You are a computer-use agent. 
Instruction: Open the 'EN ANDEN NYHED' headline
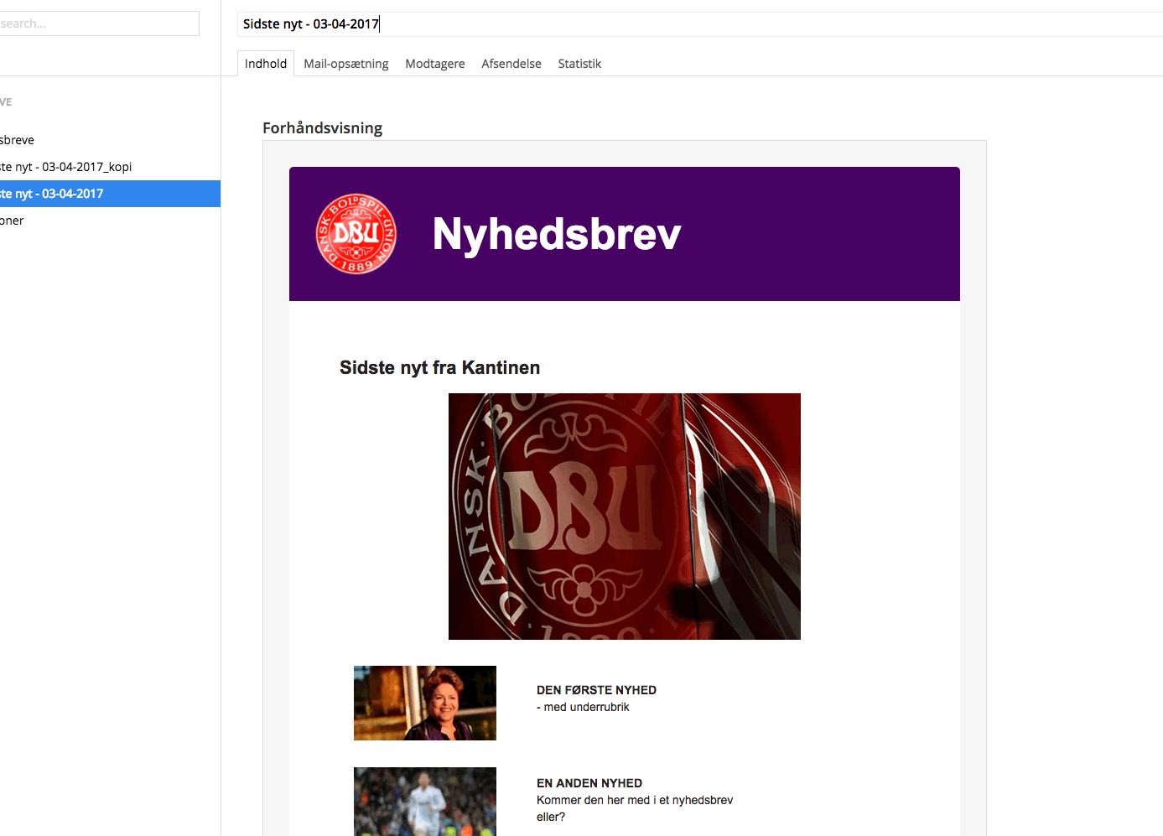tap(589, 783)
